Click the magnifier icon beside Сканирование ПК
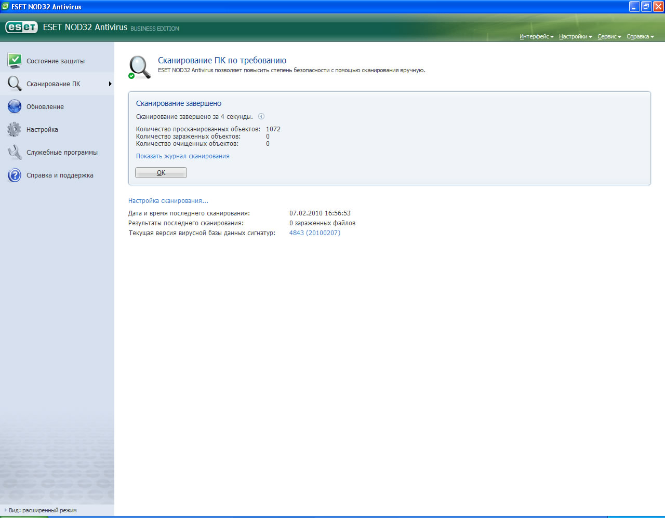The image size is (665, 518). coord(15,84)
